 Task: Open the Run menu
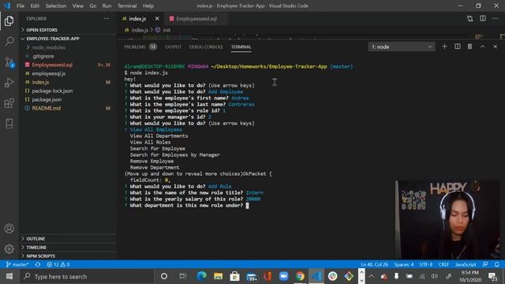pos(107,6)
